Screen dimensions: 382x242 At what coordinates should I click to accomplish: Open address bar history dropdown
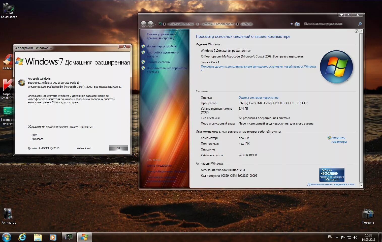pyautogui.click(x=292, y=24)
